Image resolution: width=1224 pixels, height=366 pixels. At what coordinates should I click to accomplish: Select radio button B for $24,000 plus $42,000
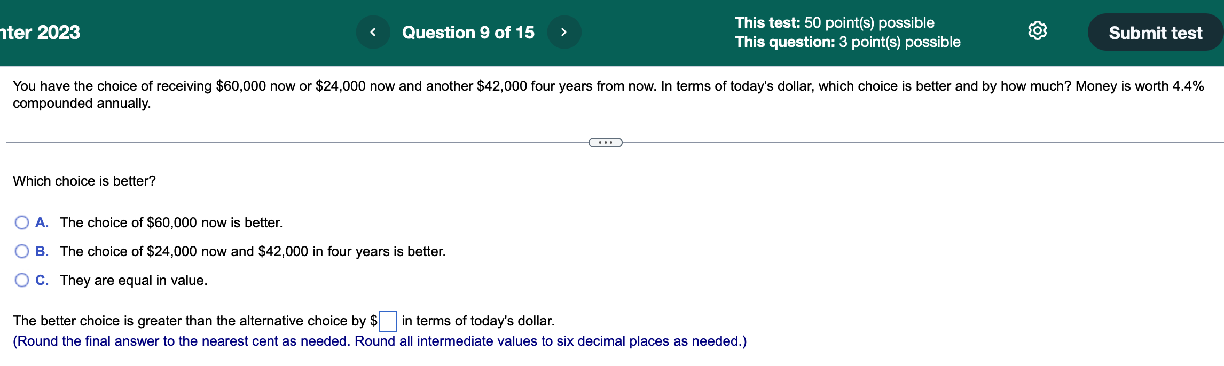(21, 251)
